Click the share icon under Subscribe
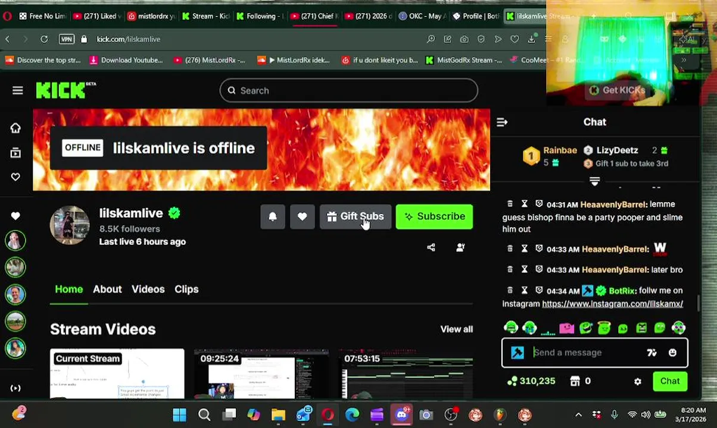Viewport: 717px width, 428px height. tap(431, 247)
